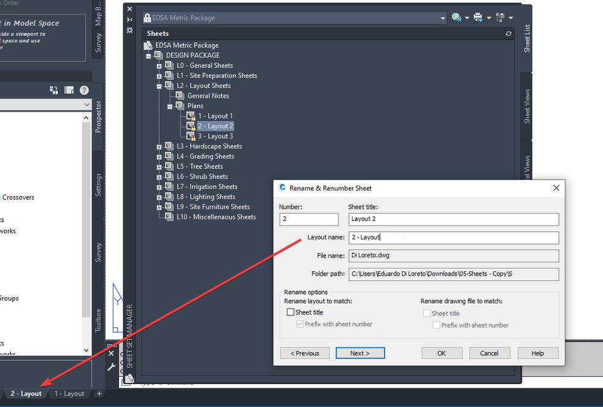
Task: Click the Next > button
Action: pyautogui.click(x=360, y=353)
